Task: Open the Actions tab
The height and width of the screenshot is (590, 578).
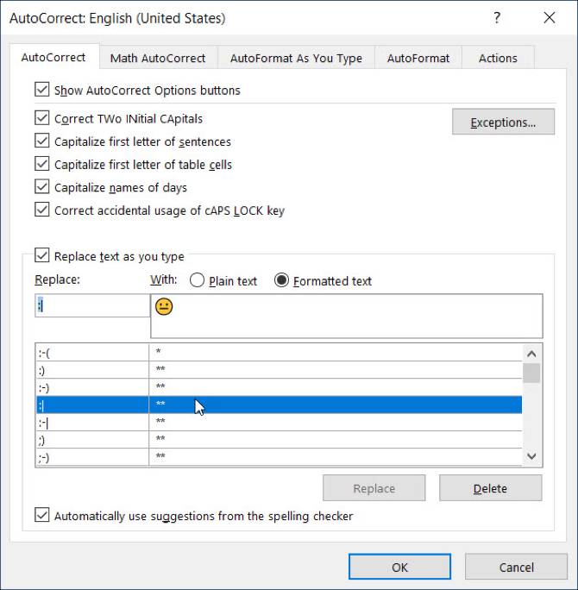Action: [498, 58]
